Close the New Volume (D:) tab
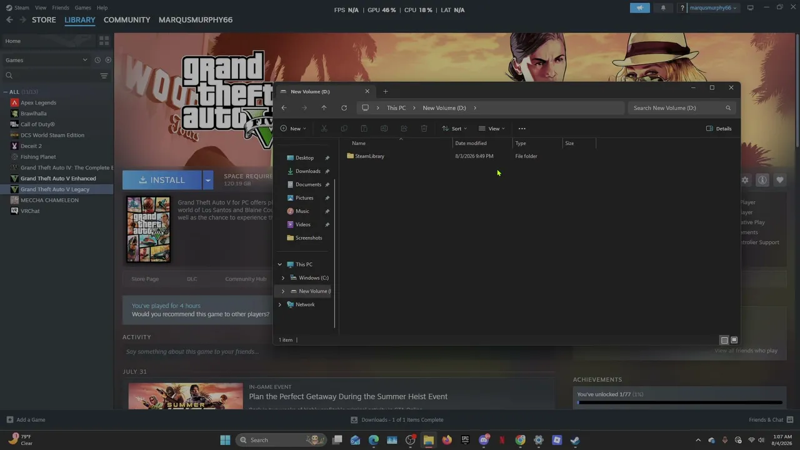 point(367,91)
